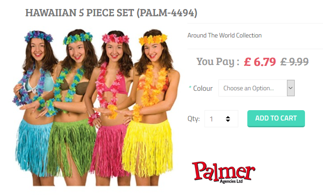Open the Colour dropdown arrow

291,88
